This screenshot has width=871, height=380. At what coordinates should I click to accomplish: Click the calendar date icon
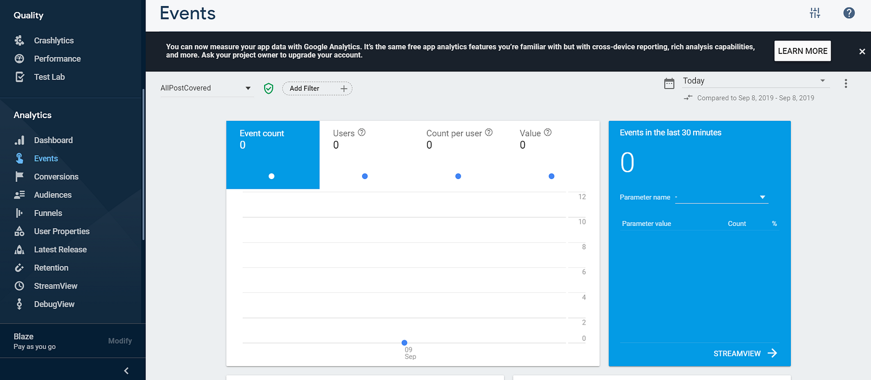pyautogui.click(x=669, y=83)
